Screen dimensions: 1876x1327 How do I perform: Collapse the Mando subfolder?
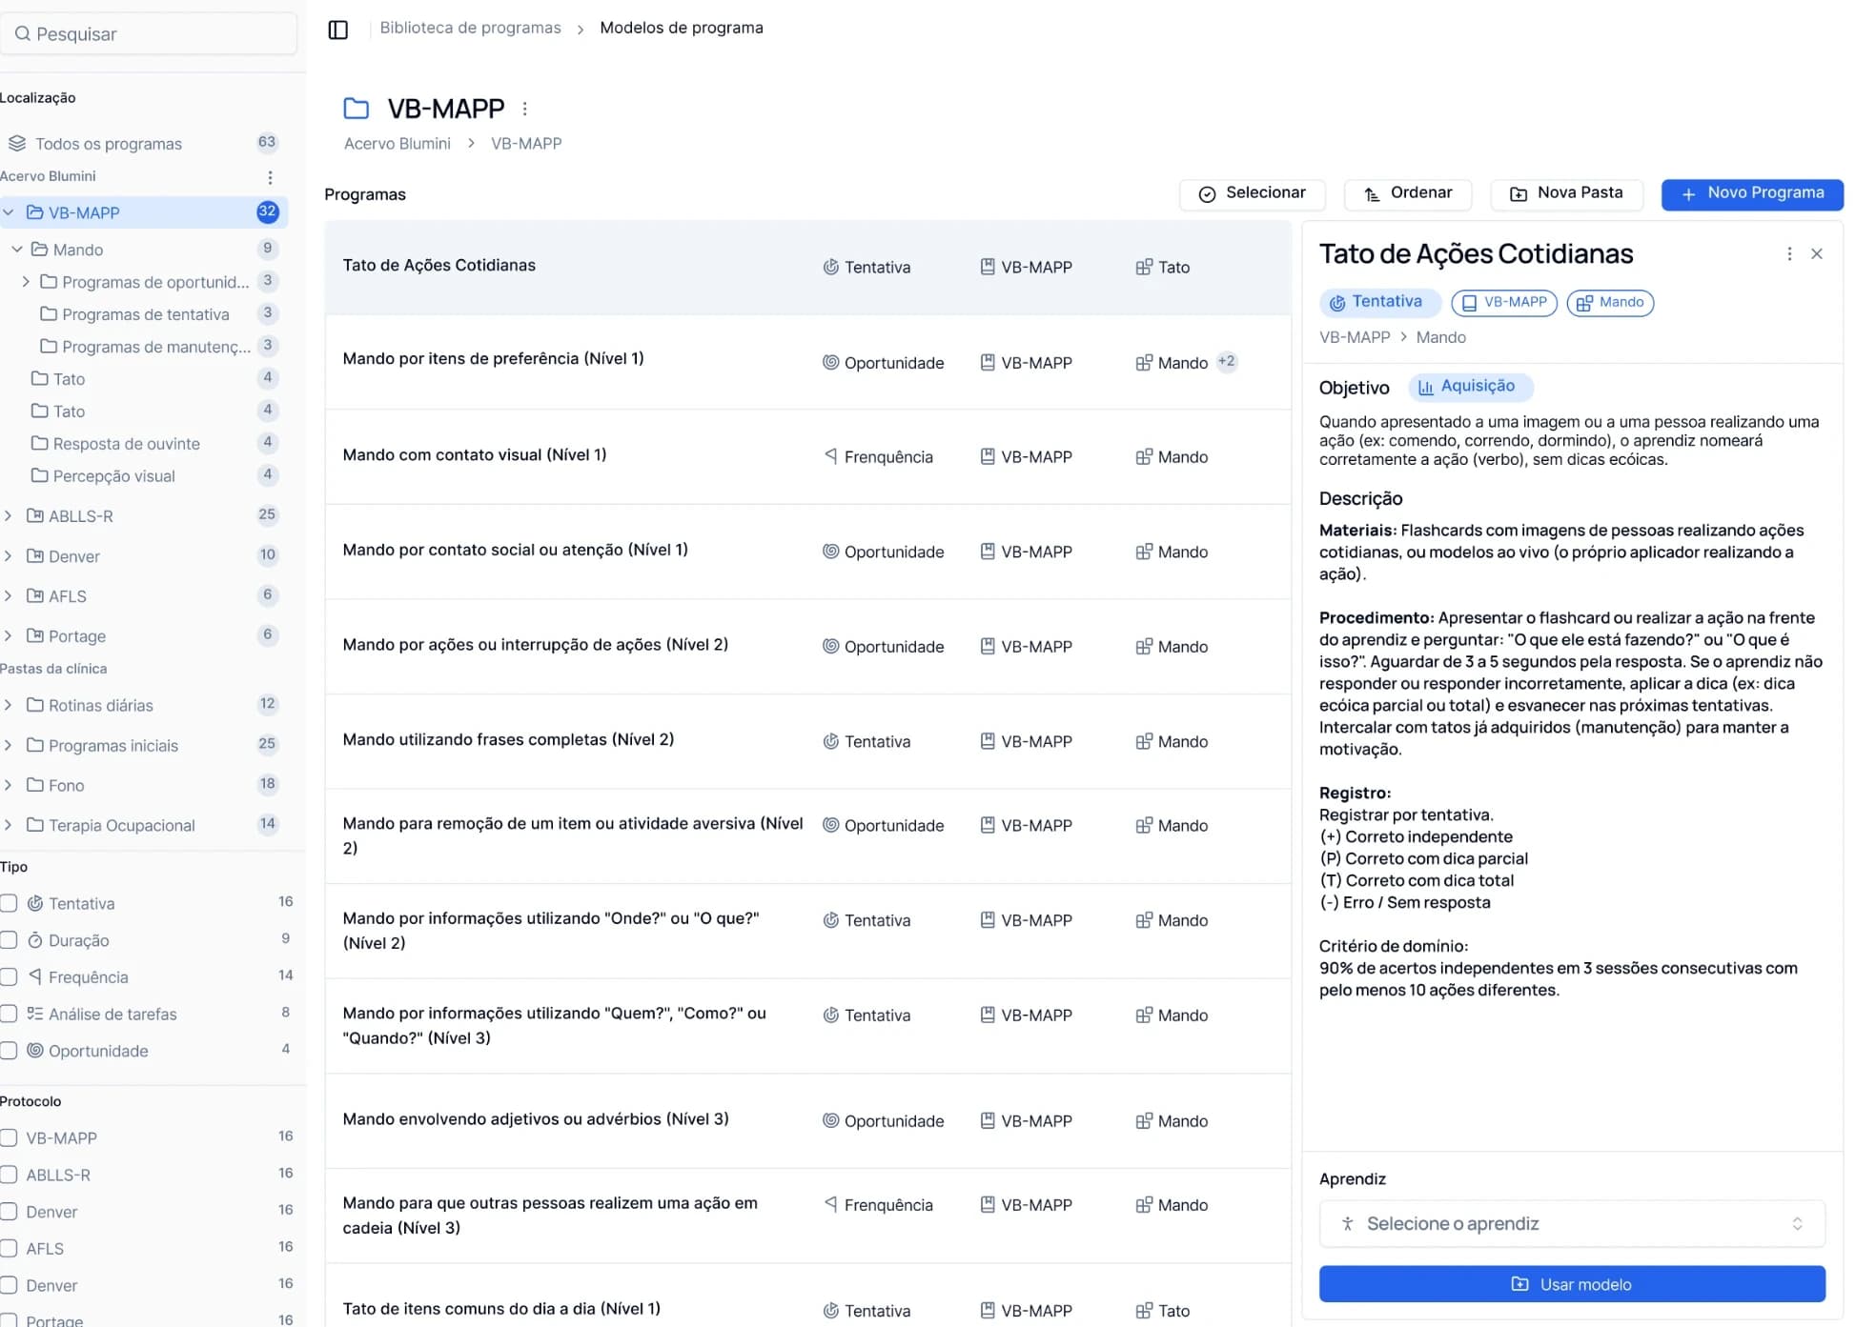point(17,250)
